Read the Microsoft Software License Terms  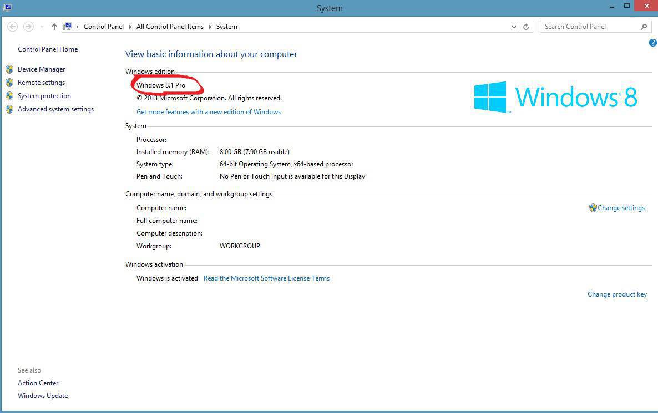click(x=266, y=278)
